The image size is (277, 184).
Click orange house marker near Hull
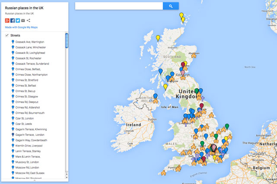tap(211, 115)
